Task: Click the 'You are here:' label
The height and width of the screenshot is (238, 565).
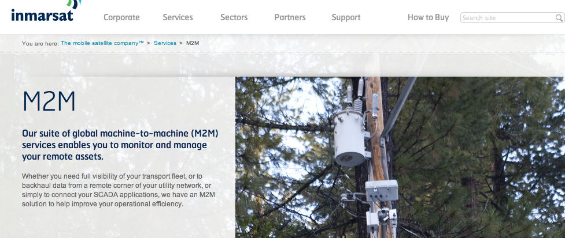Action: tap(40, 43)
